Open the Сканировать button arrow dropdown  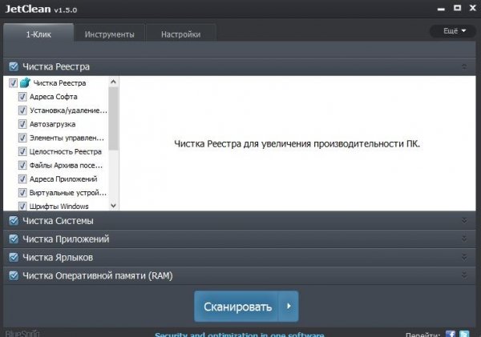tap(289, 306)
